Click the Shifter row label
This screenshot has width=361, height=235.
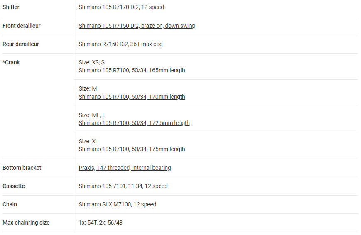[x=11, y=7]
